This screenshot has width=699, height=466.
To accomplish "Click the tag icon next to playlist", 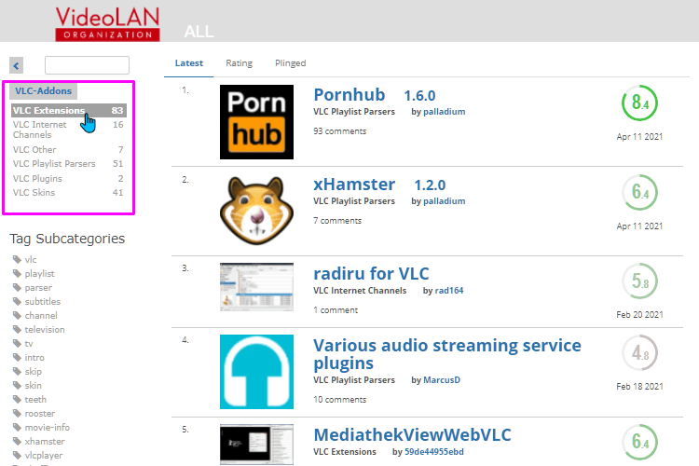I will click(18, 273).
